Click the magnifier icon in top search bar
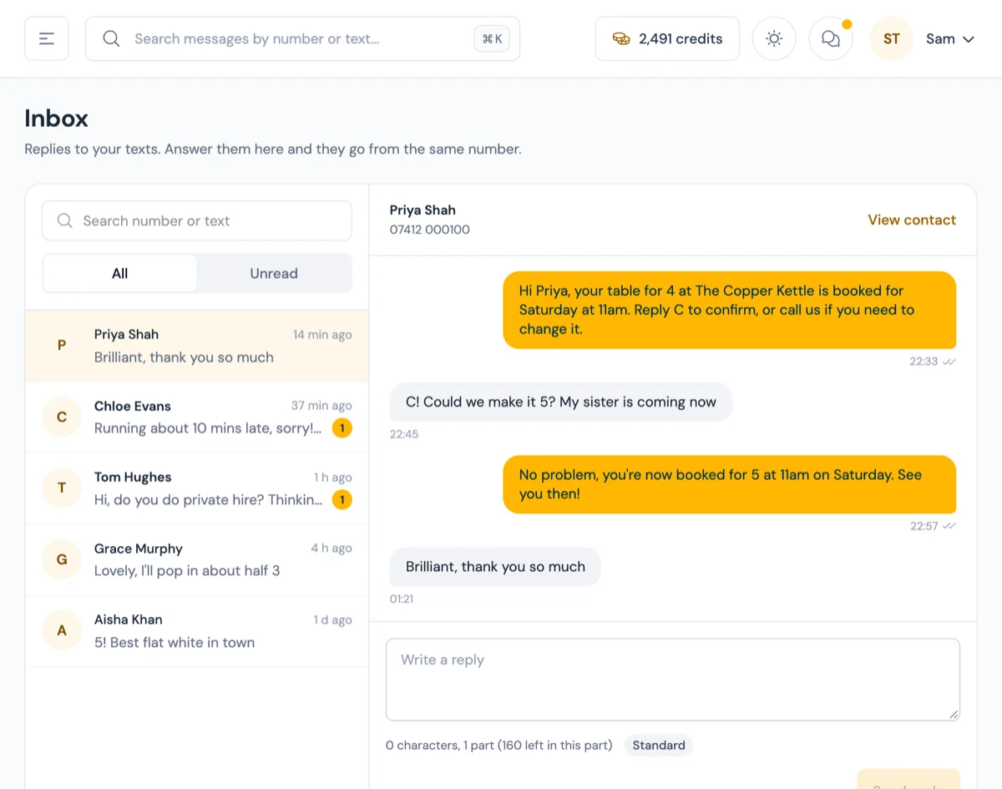 pyautogui.click(x=111, y=38)
